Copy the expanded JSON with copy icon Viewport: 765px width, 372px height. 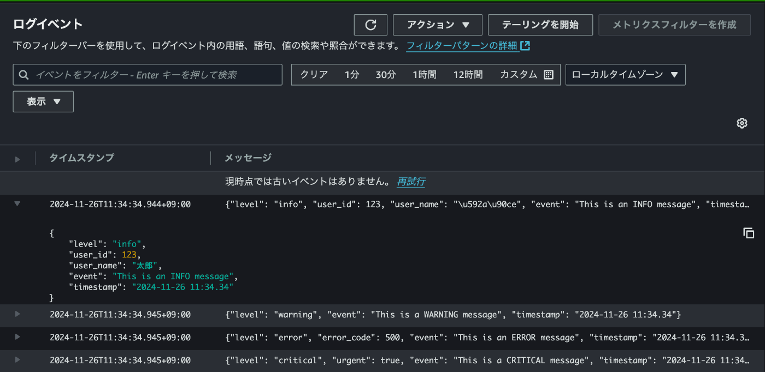coord(749,233)
